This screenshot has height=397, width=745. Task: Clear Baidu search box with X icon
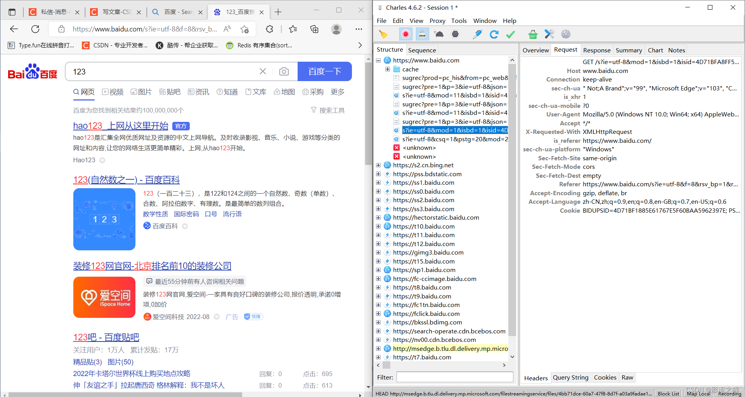click(263, 71)
